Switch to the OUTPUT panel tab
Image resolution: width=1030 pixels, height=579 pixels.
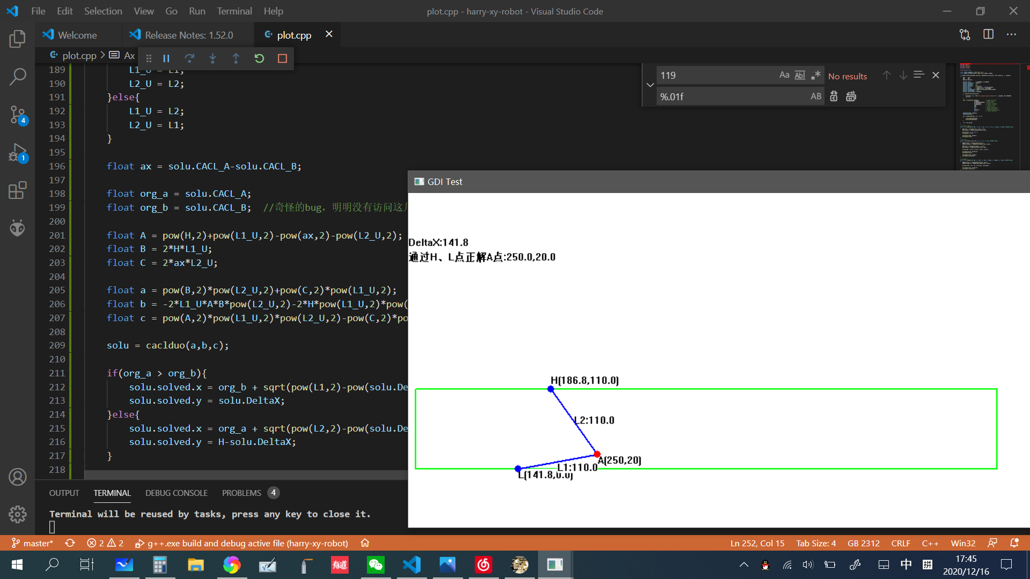pos(64,493)
